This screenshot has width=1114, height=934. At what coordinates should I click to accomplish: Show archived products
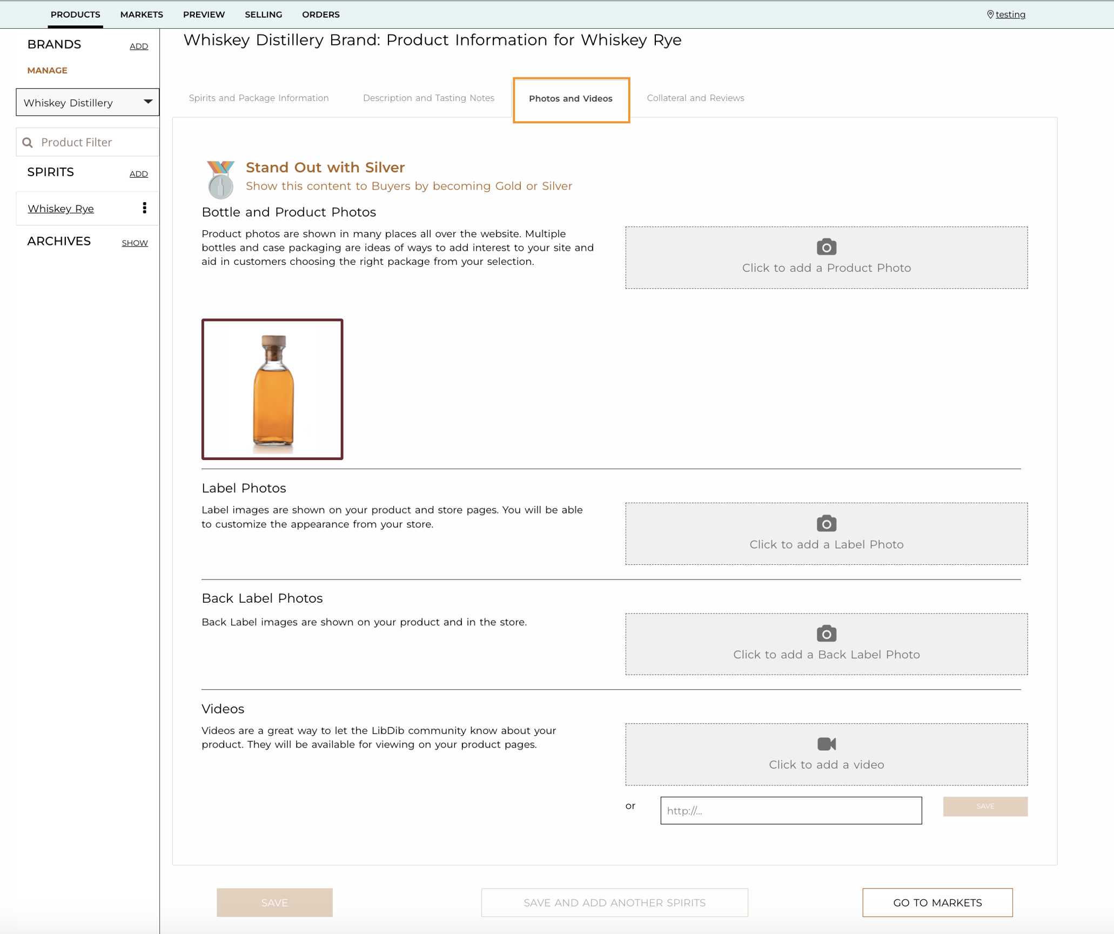click(x=135, y=243)
